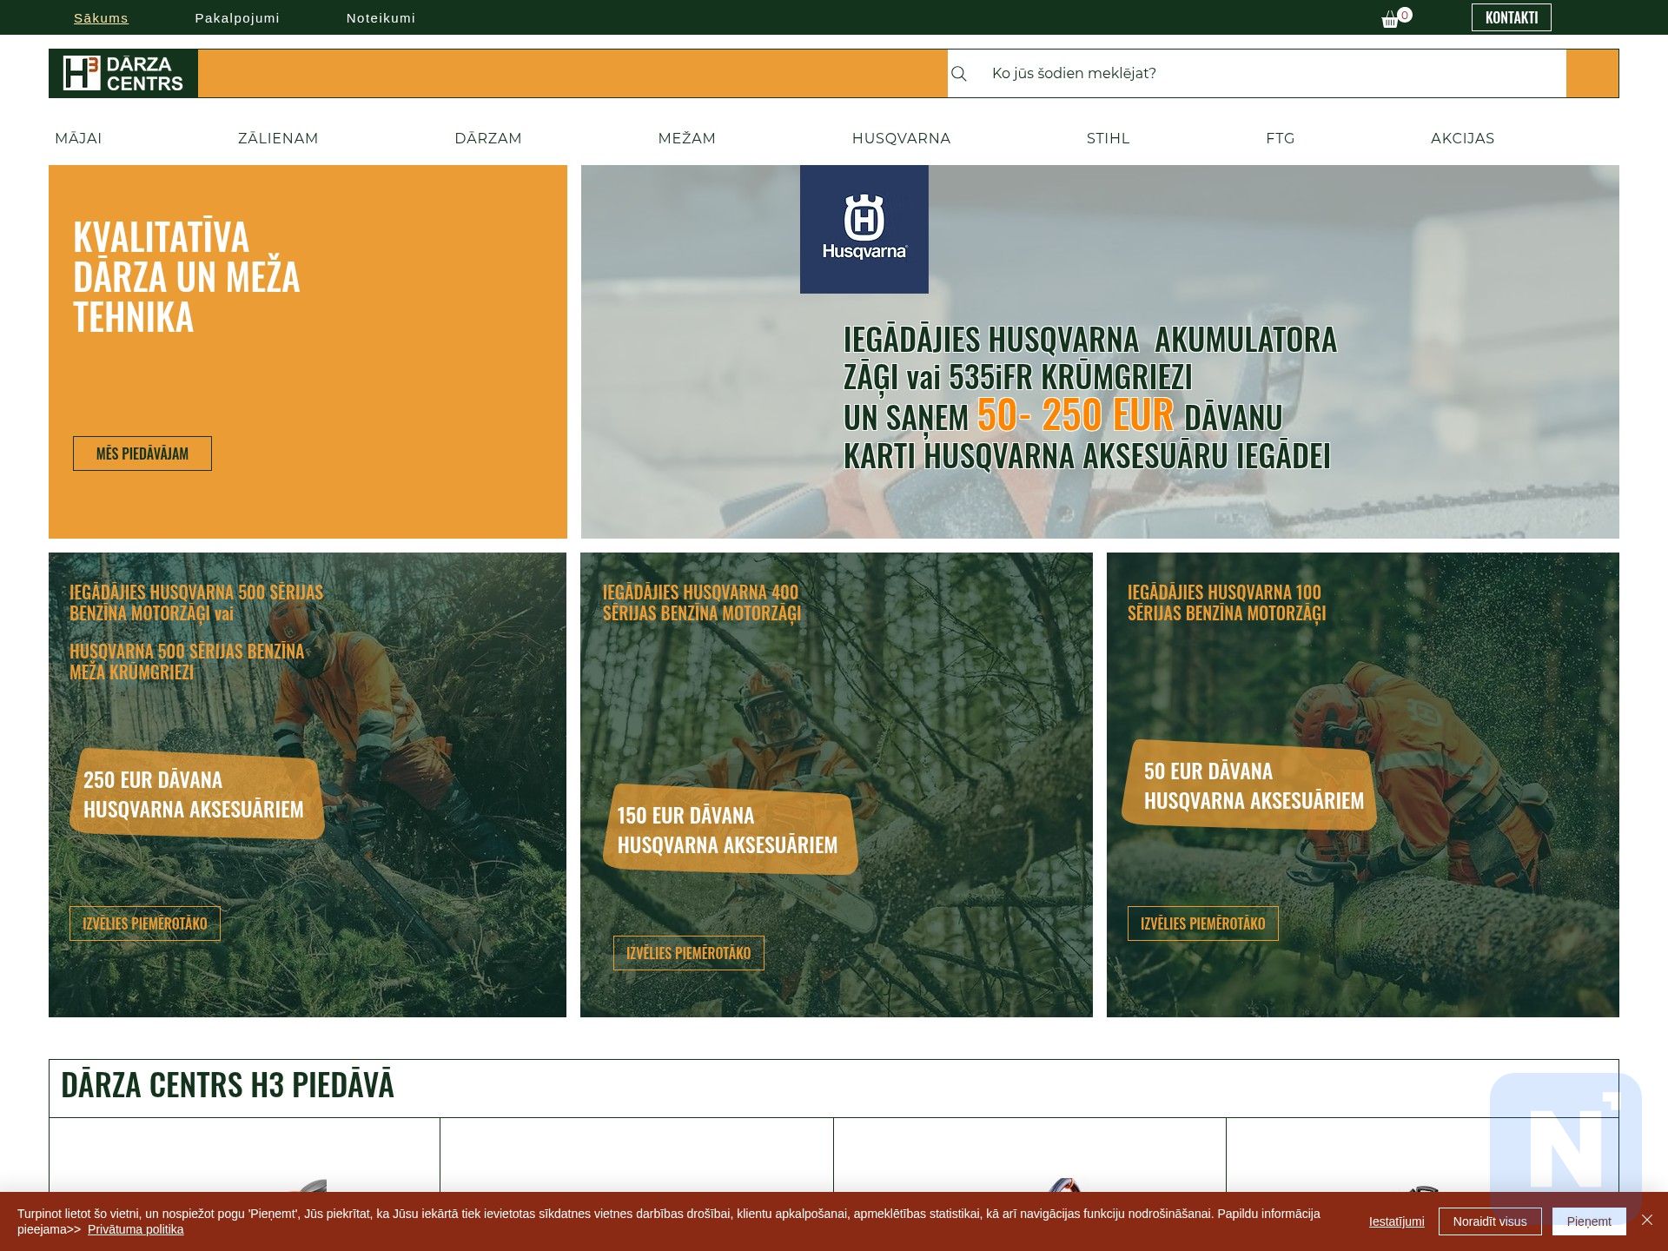This screenshot has width=1668, height=1251.
Task: Go to Sākums page
Action: point(101,18)
